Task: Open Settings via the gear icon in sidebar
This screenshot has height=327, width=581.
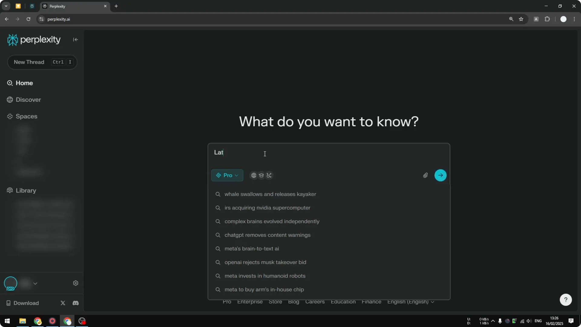Action: click(x=76, y=283)
